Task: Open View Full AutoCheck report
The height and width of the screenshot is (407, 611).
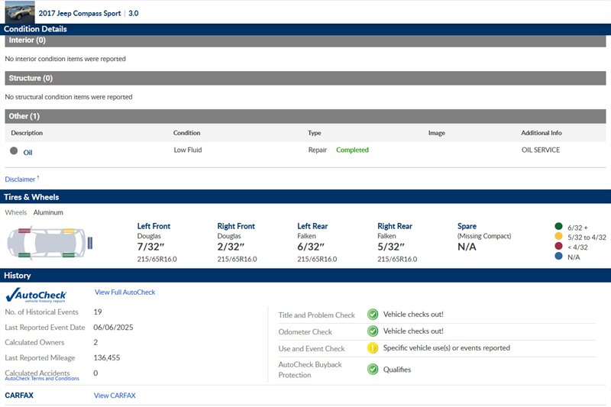Action: (x=124, y=292)
